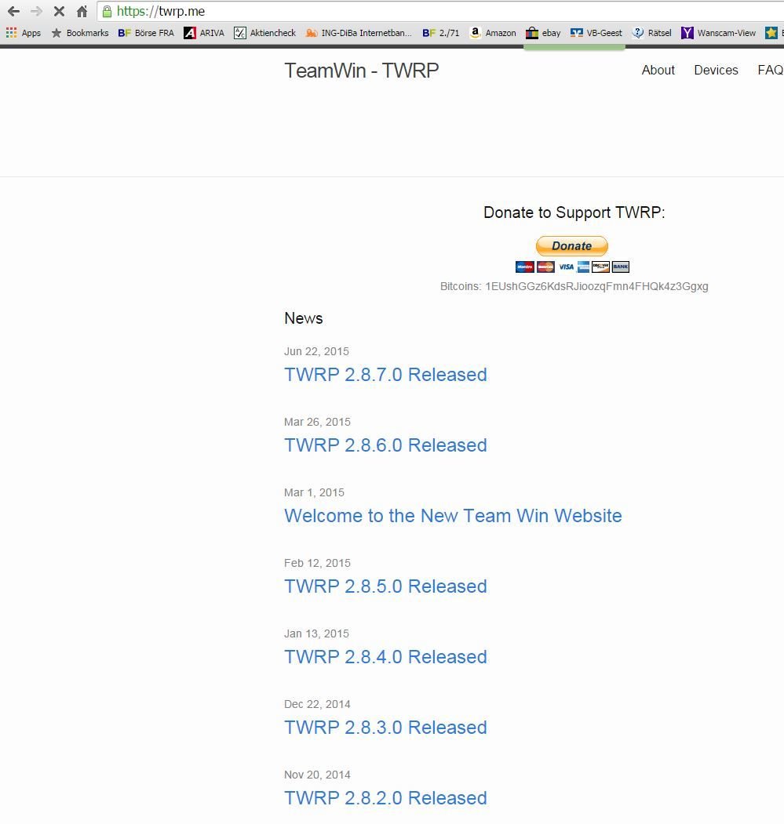Viewport: 784px width, 824px height.
Task: Open the VB-Geest bookmark
Action: [x=596, y=33]
